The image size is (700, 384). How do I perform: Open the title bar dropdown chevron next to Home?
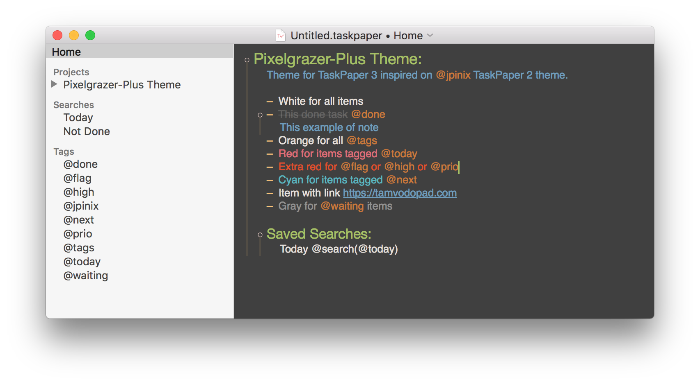pos(430,36)
